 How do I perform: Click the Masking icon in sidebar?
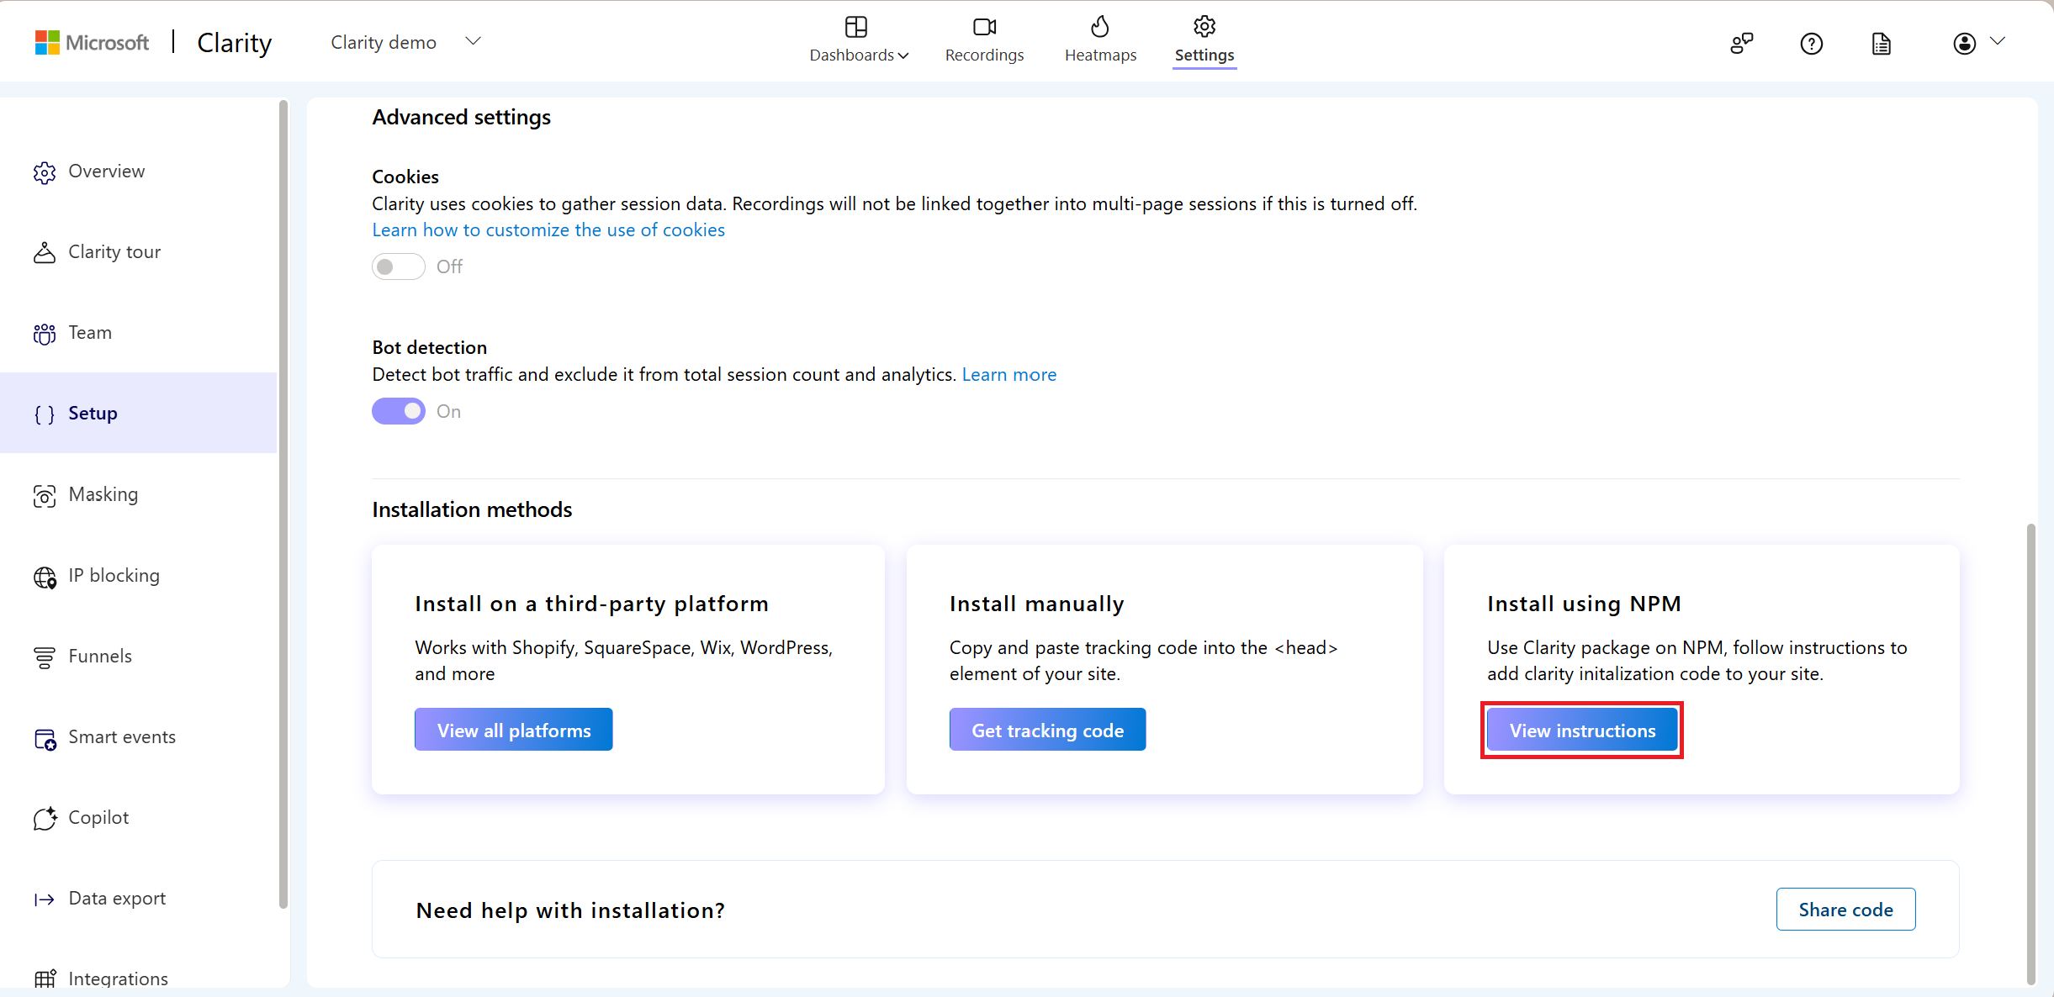click(x=45, y=494)
